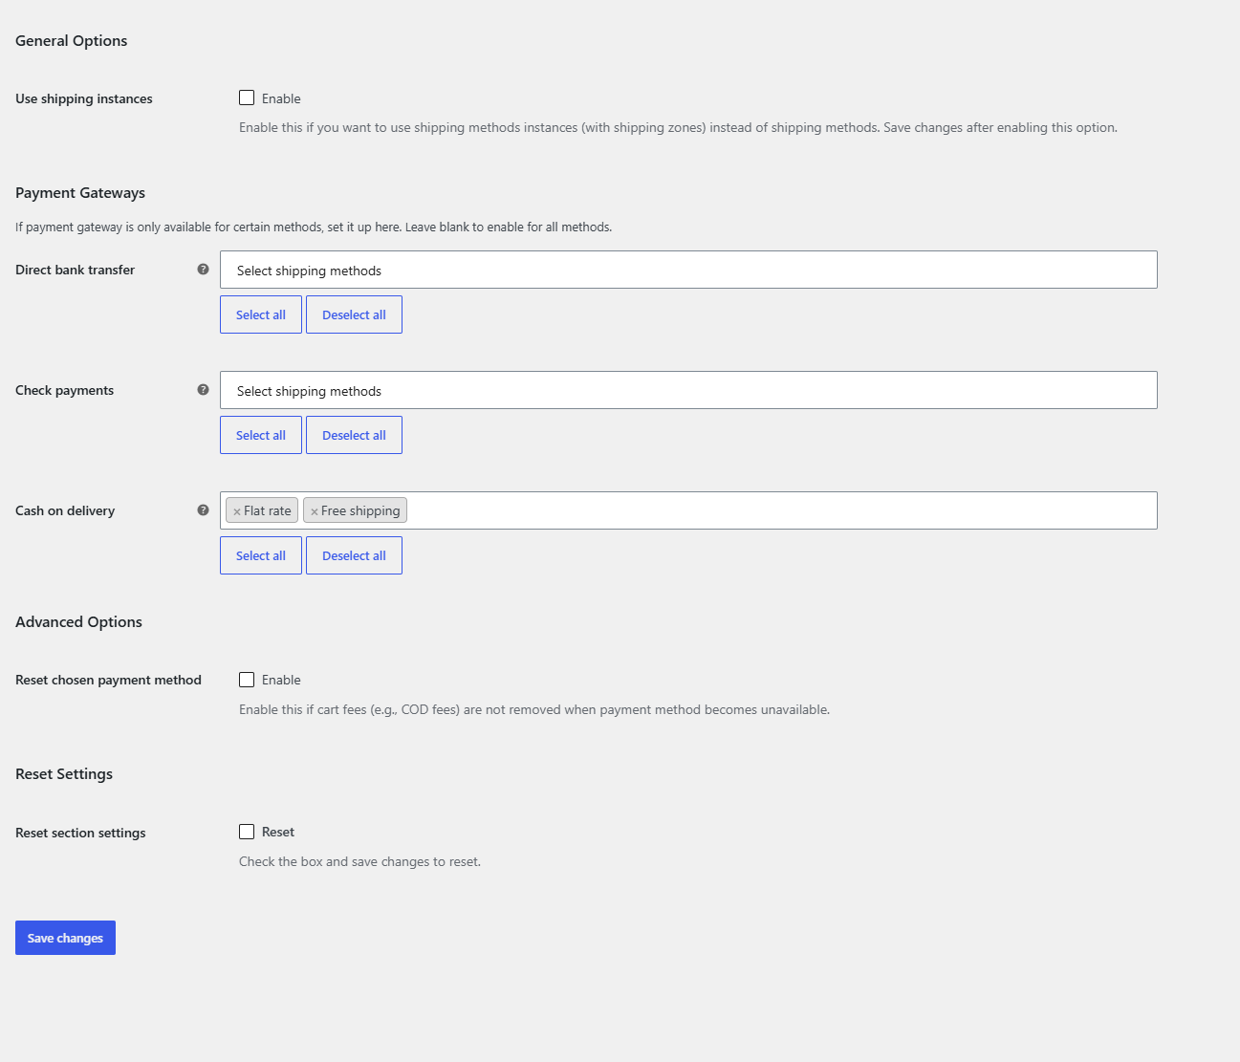Open Check payments shipping methods field
The image size is (1240, 1062).
click(688, 390)
